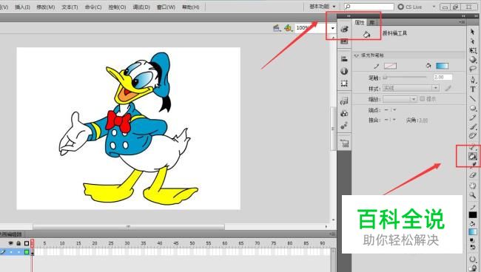Open the 缩放 scale dropdown
Screen dimensions: 481x272
(x=400, y=99)
